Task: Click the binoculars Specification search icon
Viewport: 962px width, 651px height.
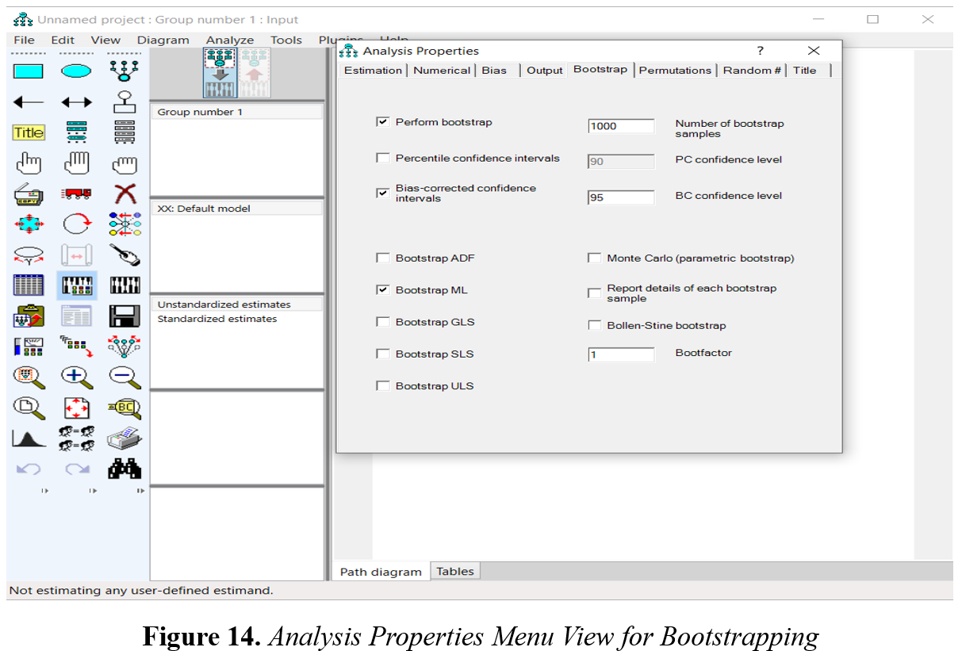Action: 125,469
